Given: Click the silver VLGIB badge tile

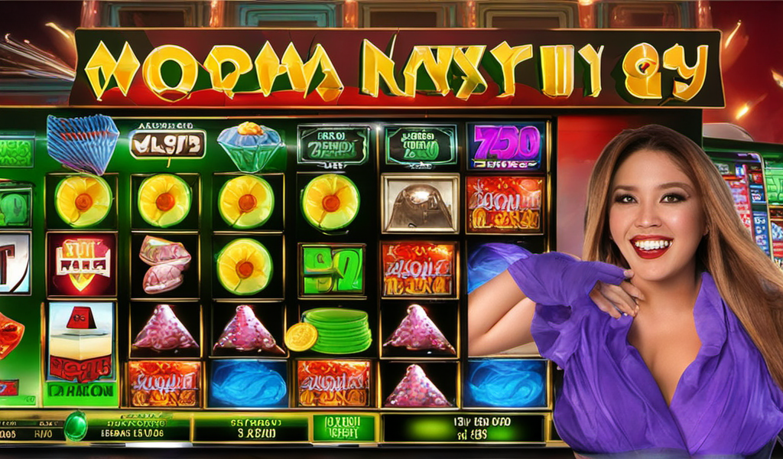Looking at the screenshot, I should coord(167,144).
